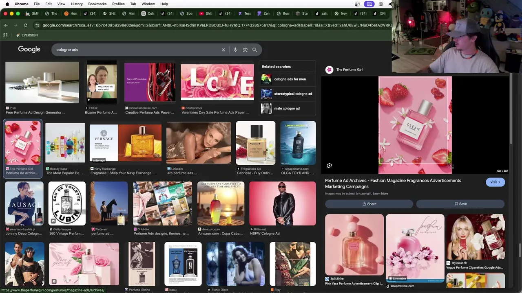The image size is (522, 293).
Task: Switch to the New tab
Action: coord(341,13)
